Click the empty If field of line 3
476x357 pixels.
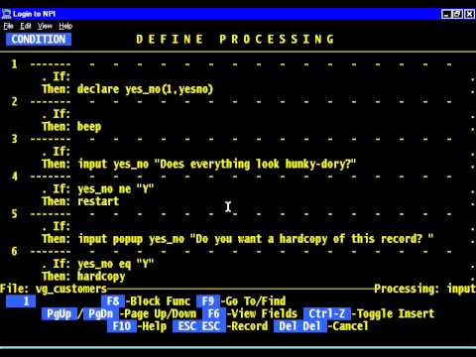(x=271, y=152)
